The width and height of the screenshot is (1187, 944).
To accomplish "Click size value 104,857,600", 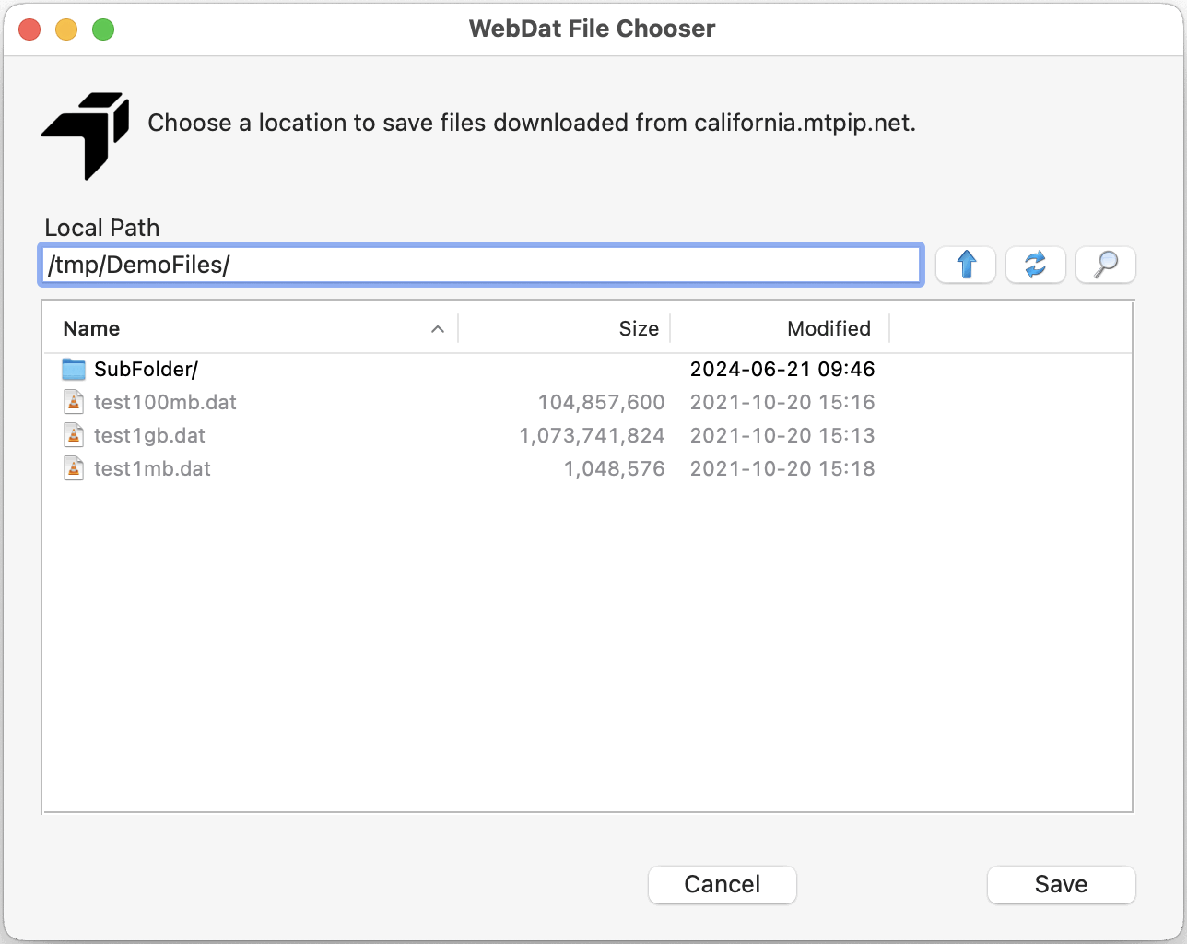I will click(x=601, y=403).
